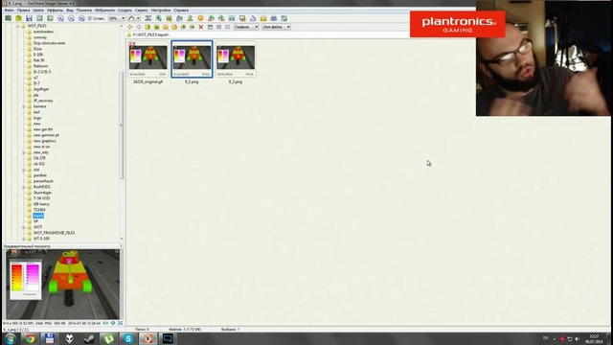Image resolution: width=613 pixels, height=345 pixels.
Task: Click the yellow back arrow navigation icon
Action: [x=130, y=27]
